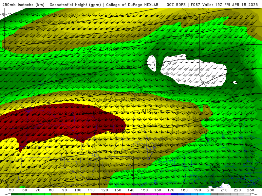262x196 pixels.
Task: Click the 80 knot color bar label
Action: 51,190
